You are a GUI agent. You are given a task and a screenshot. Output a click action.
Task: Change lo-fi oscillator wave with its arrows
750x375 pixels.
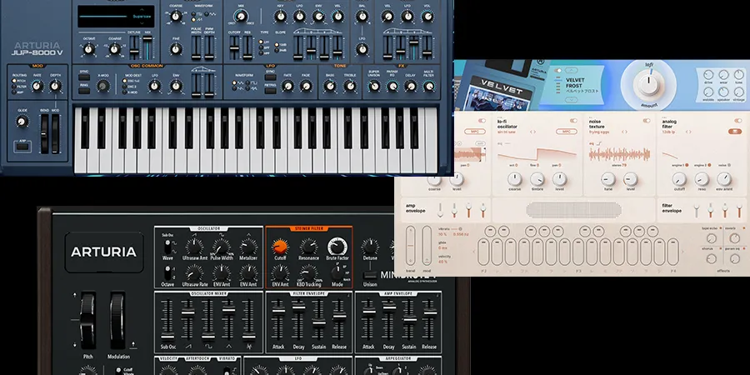coord(532,132)
